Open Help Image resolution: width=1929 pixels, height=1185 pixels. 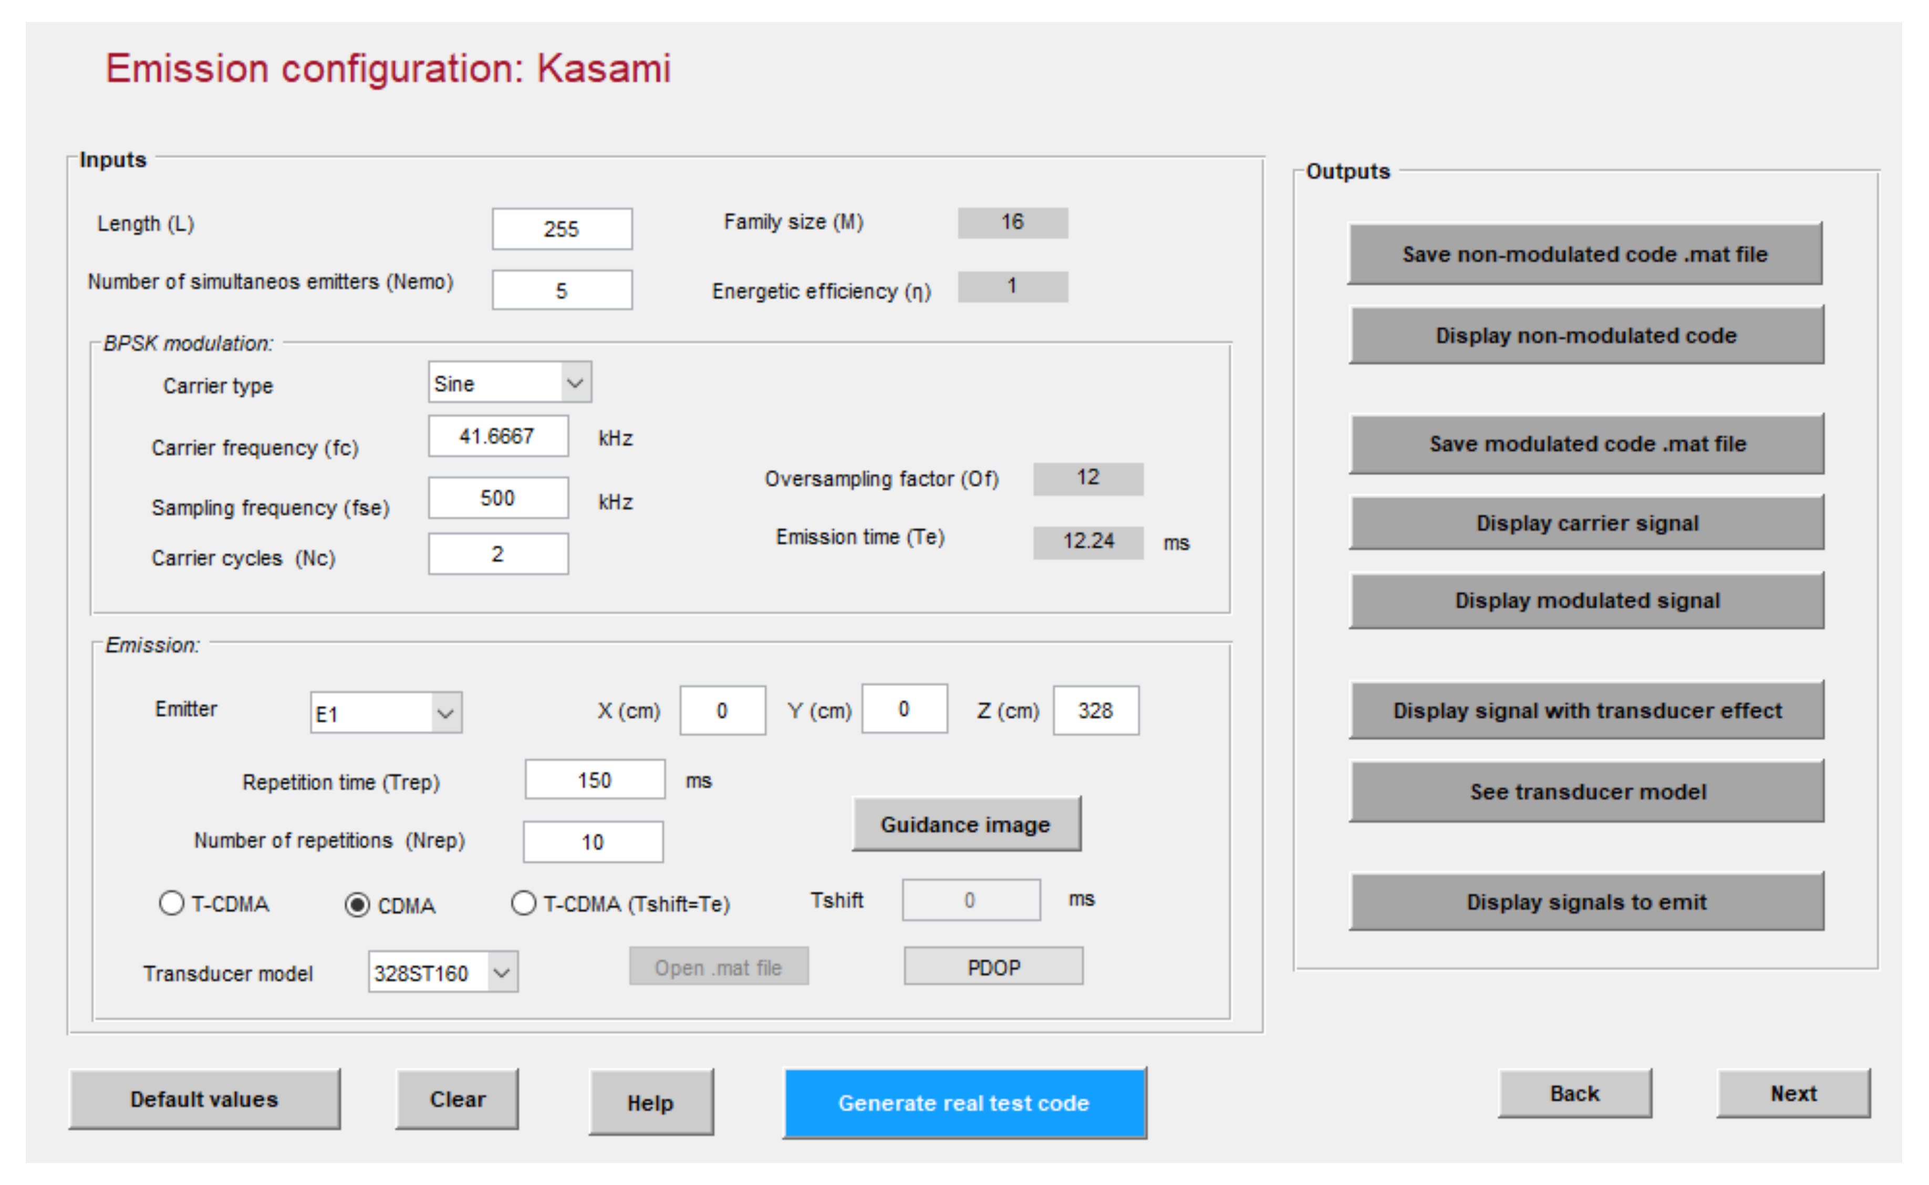[x=650, y=1103]
